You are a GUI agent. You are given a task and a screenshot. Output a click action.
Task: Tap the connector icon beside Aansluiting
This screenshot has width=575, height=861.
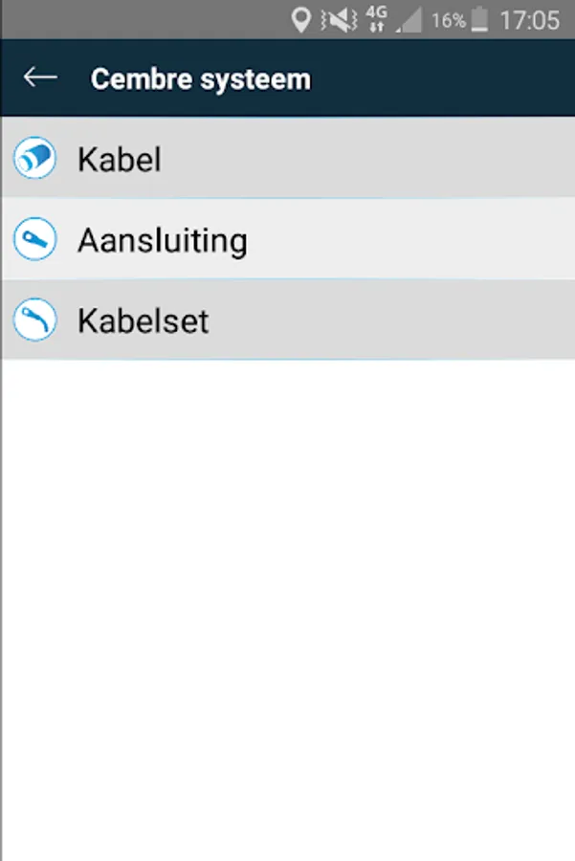pos(35,239)
